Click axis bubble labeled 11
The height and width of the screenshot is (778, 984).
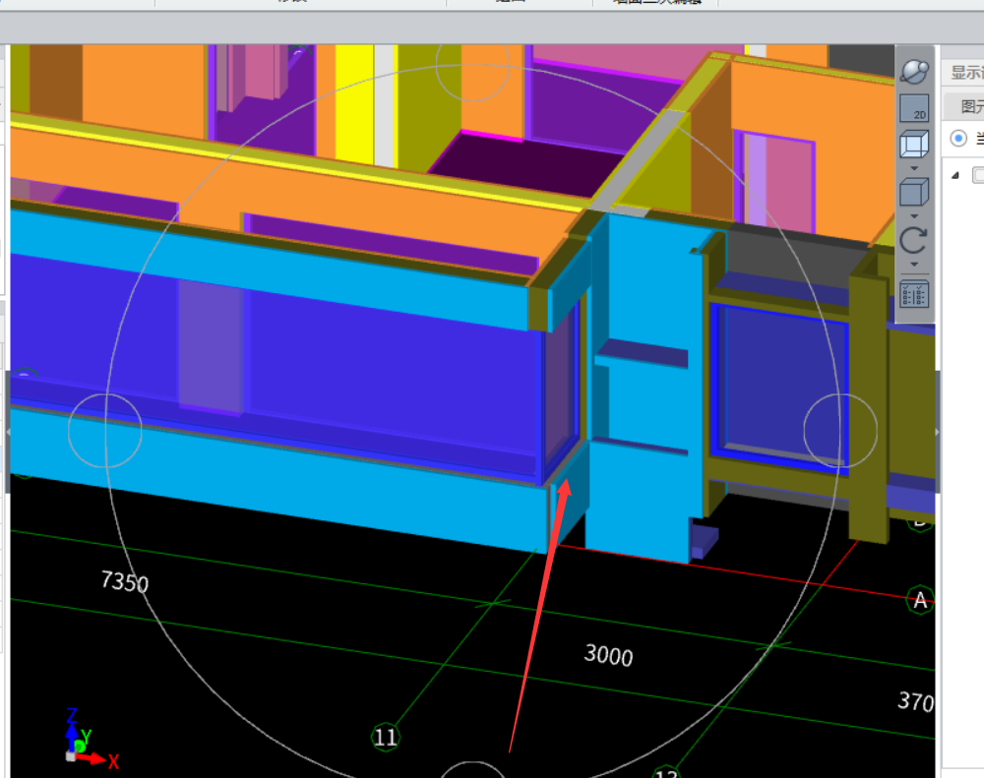click(386, 737)
